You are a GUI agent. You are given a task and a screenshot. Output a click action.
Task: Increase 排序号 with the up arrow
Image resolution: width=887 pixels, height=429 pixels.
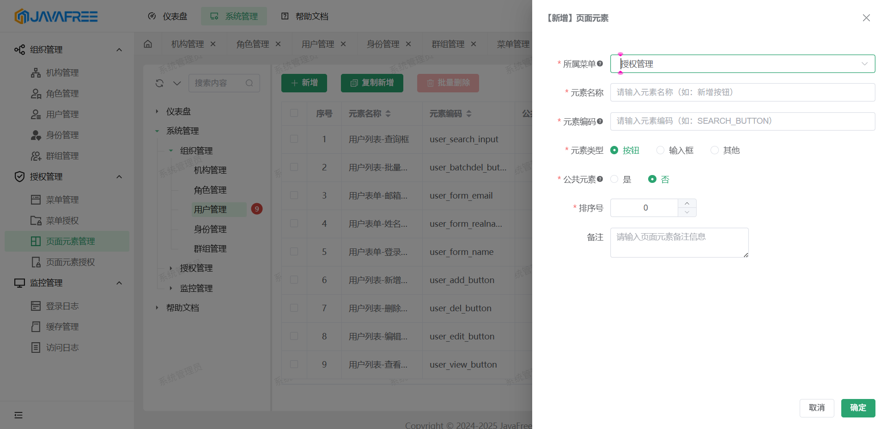(687, 204)
